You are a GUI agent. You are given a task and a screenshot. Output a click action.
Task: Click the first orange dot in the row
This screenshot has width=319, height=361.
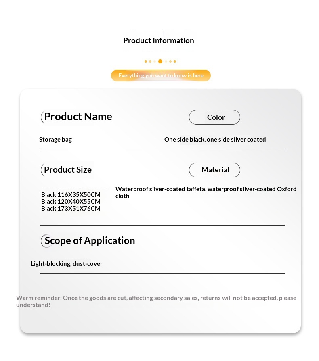tap(146, 61)
